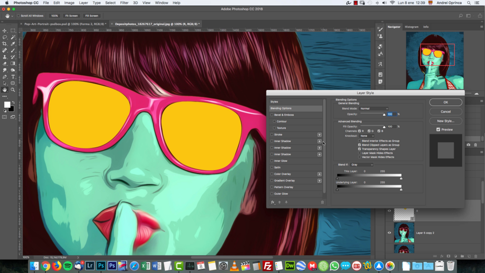Hide the Layer 5 copy 2 layer
The image size is (485, 273).
click(389, 233)
